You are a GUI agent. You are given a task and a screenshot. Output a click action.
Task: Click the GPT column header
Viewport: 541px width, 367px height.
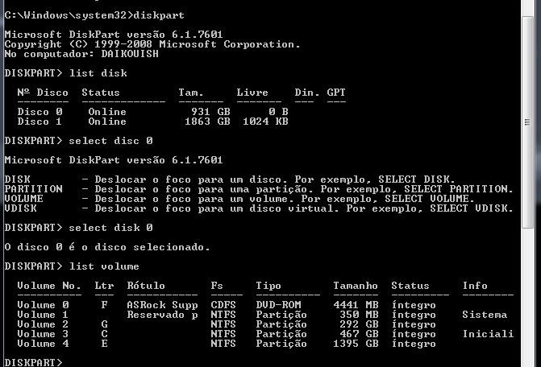pyautogui.click(x=336, y=93)
